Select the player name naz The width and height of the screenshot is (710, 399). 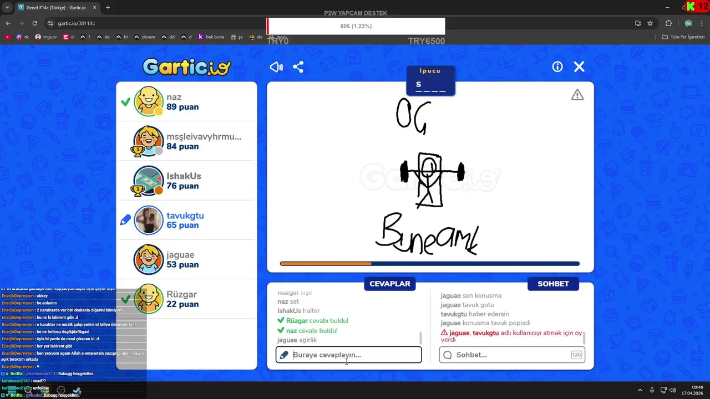pyautogui.click(x=174, y=97)
